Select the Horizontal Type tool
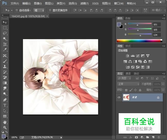Viewport: 167px width, 140px height. click(x=5, y=105)
